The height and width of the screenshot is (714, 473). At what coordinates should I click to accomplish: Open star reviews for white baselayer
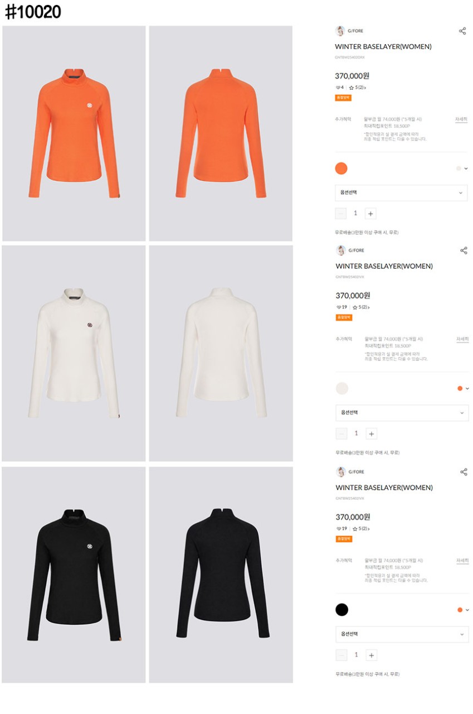pyautogui.click(x=360, y=307)
